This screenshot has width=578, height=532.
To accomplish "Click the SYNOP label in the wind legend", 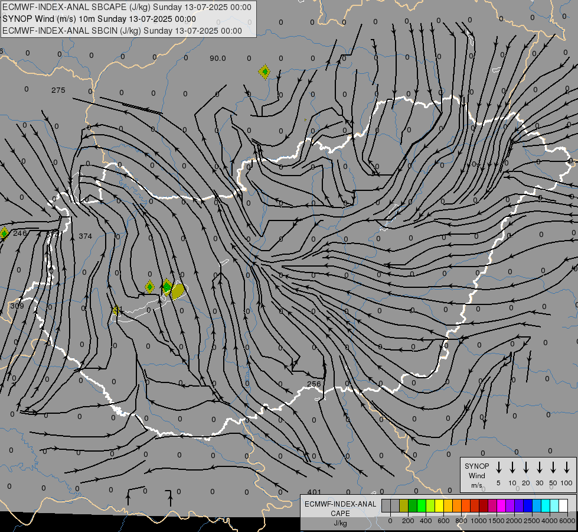I will [x=476, y=466].
